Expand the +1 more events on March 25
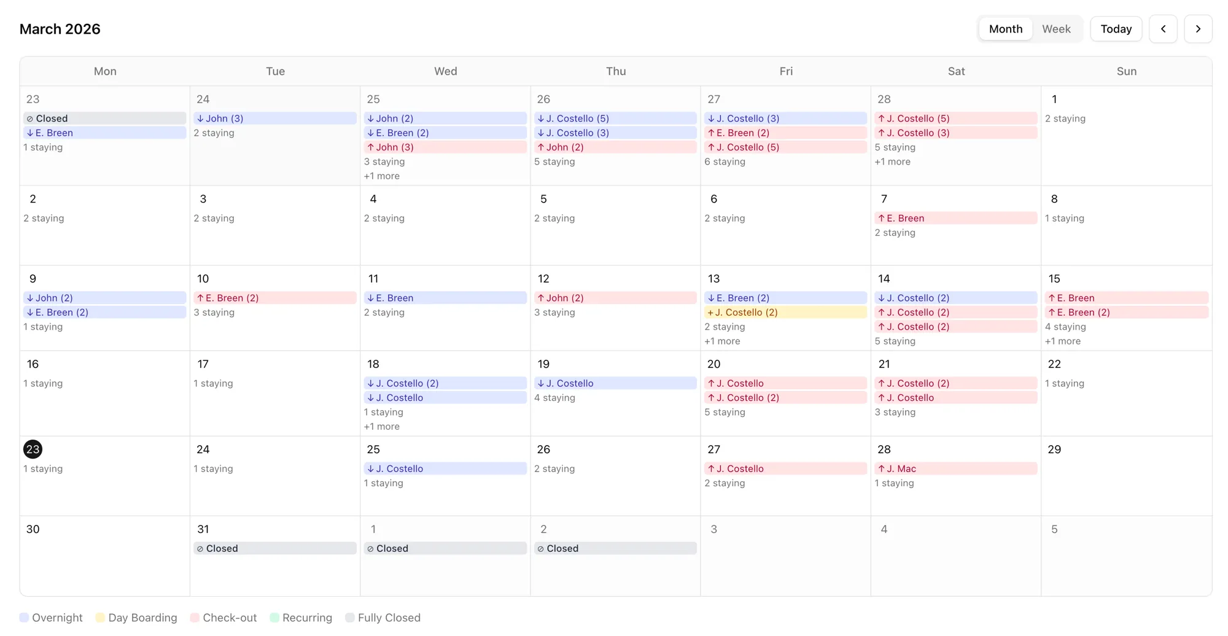Image resolution: width=1228 pixels, height=636 pixels. coord(381,176)
